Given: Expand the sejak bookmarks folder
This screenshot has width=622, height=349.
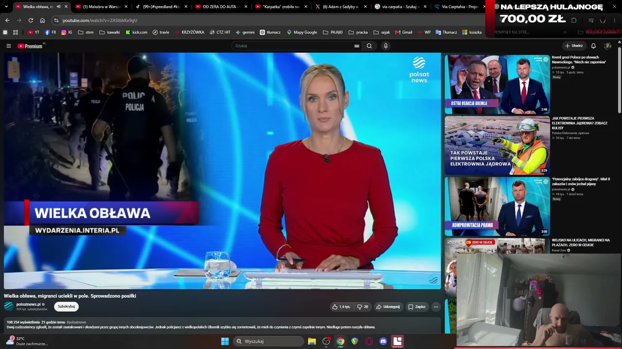Looking at the screenshot, I should pyautogui.click(x=381, y=32).
